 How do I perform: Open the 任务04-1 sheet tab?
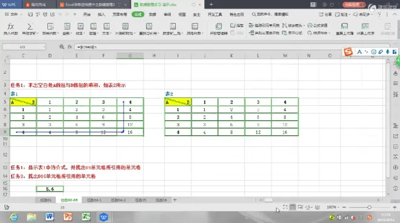pyautogui.click(x=94, y=200)
